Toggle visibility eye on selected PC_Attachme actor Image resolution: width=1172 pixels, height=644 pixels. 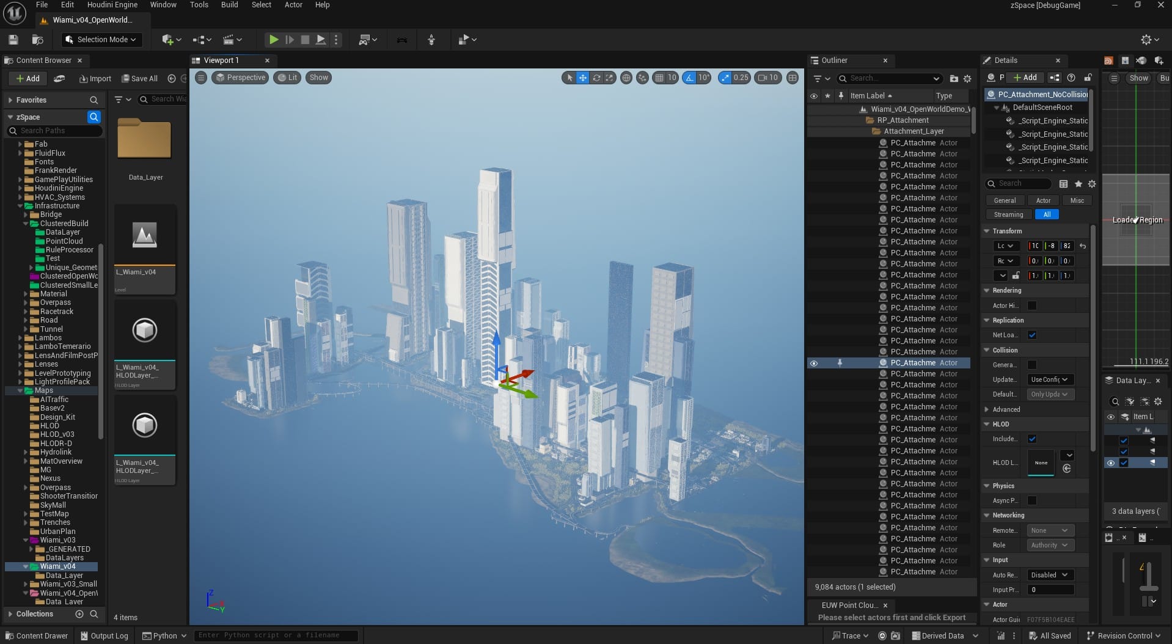pyautogui.click(x=814, y=363)
